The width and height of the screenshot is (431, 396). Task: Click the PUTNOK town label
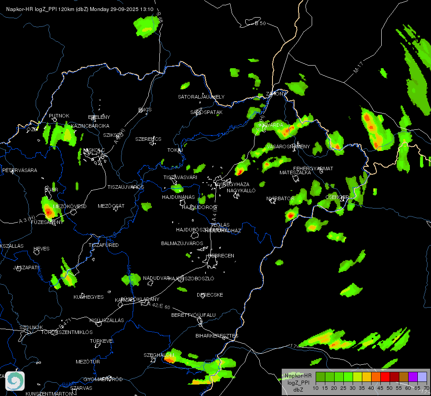[59, 116]
